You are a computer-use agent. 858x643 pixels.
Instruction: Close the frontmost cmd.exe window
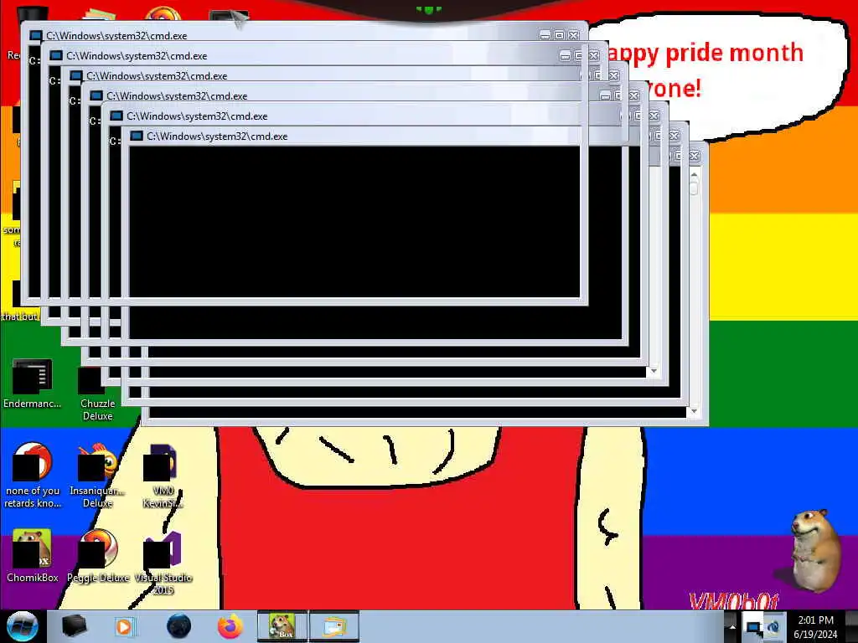573,35
